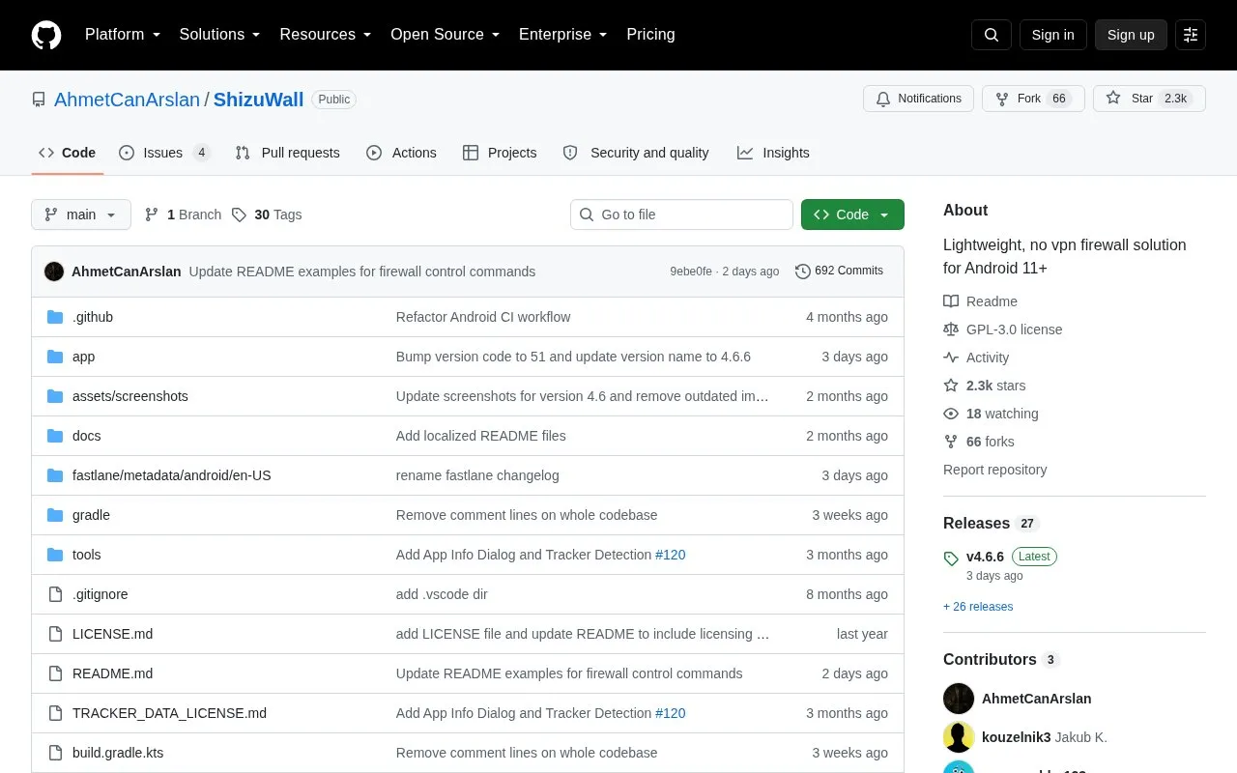Open issue #120 link in tools row

click(x=671, y=555)
